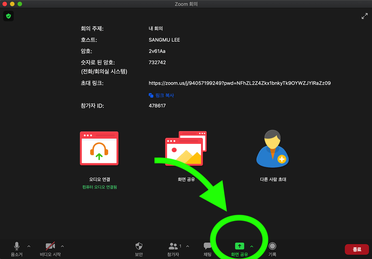
Task: Click the numeric passcode 732742
Action: pyautogui.click(x=157, y=62)
